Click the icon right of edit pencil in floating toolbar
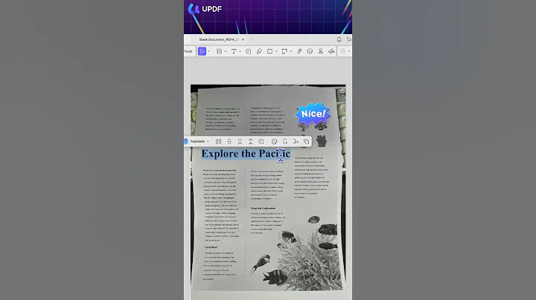The height and width of the screenshot is (300, 536). (285, 142)
